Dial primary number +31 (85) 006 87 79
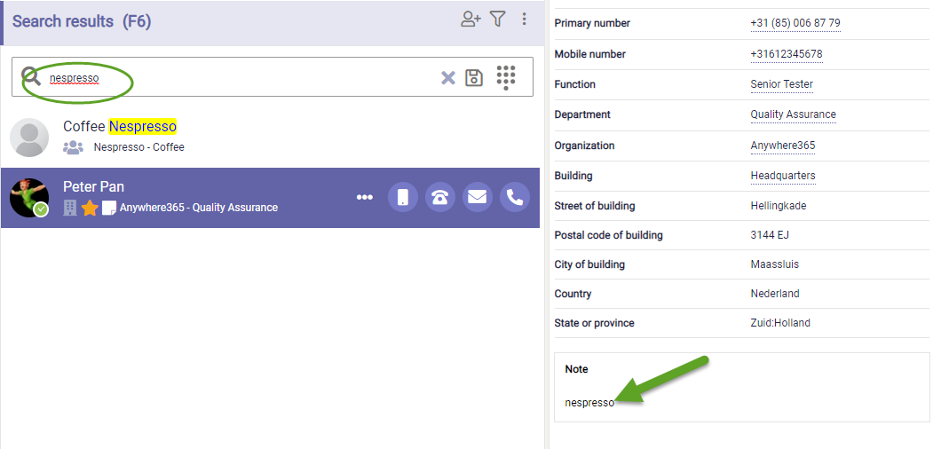Viewport: 933px width, 449px height. click(795, 23)
